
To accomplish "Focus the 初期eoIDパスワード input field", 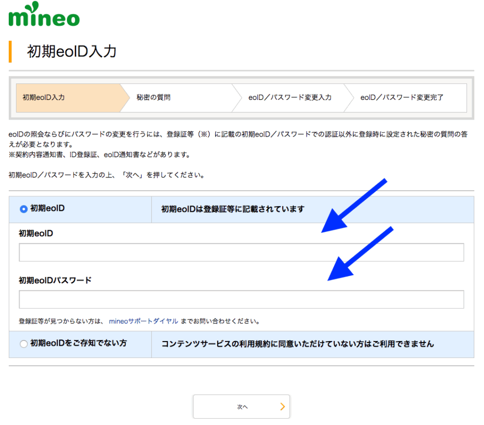I will (x=241, y=299).
